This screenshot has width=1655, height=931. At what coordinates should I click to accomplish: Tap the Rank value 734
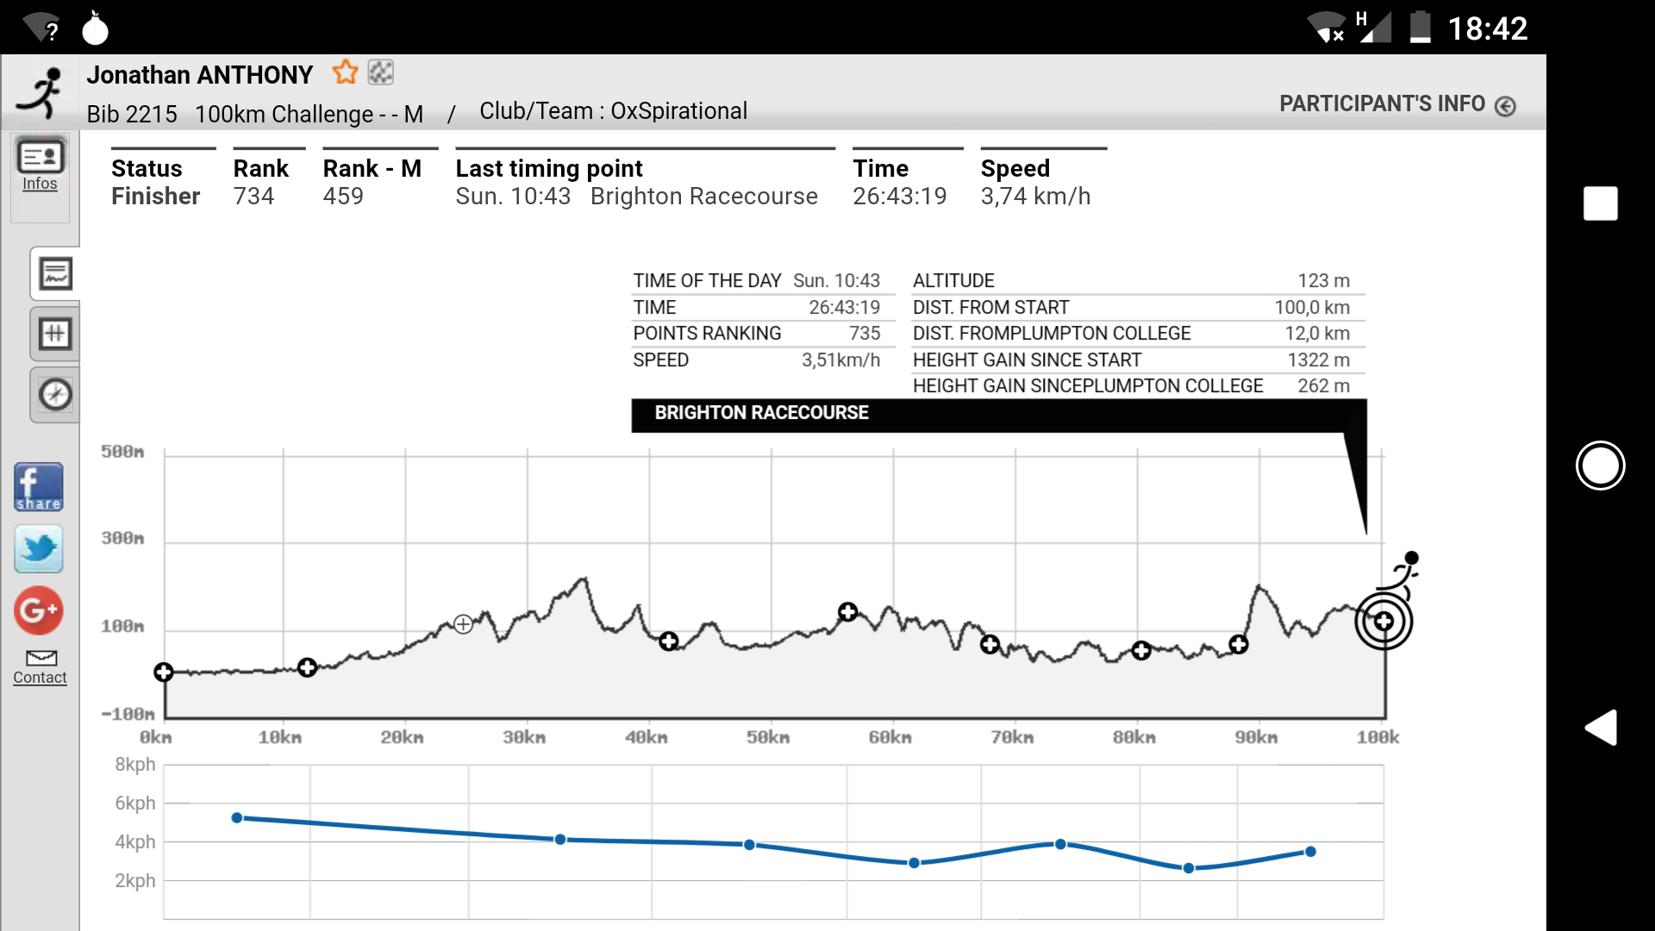tap(253, 197)
